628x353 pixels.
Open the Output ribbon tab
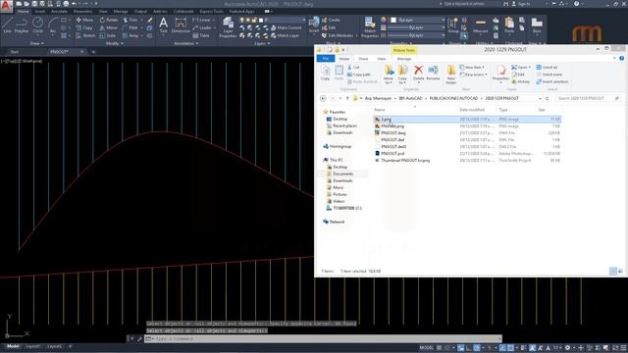point(140,12)
